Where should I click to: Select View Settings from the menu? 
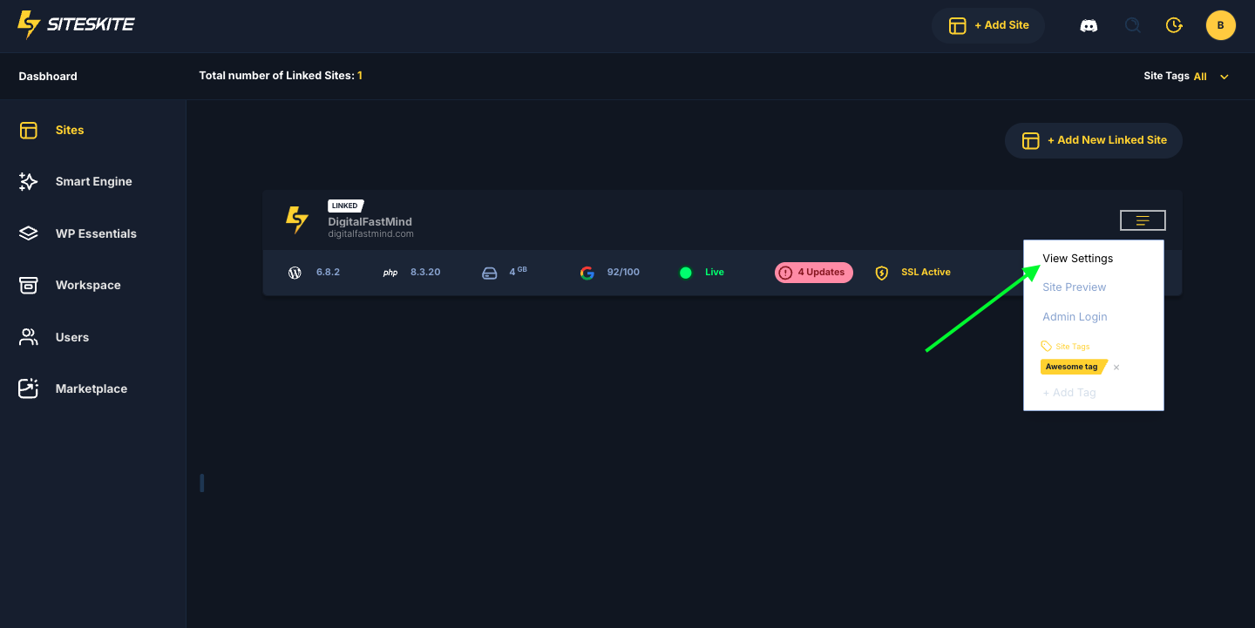(x=1077, y=259)
